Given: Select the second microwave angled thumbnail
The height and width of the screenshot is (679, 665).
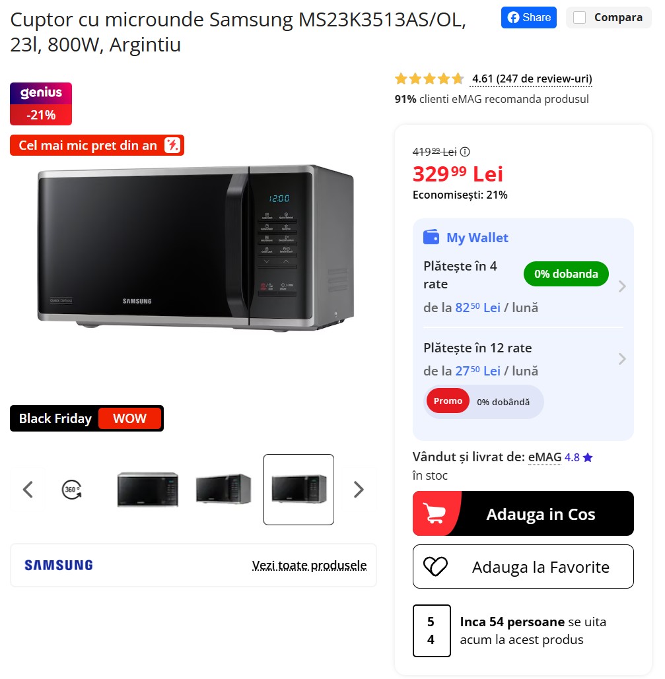Looking at the screenshot, I should click(223, 490).
